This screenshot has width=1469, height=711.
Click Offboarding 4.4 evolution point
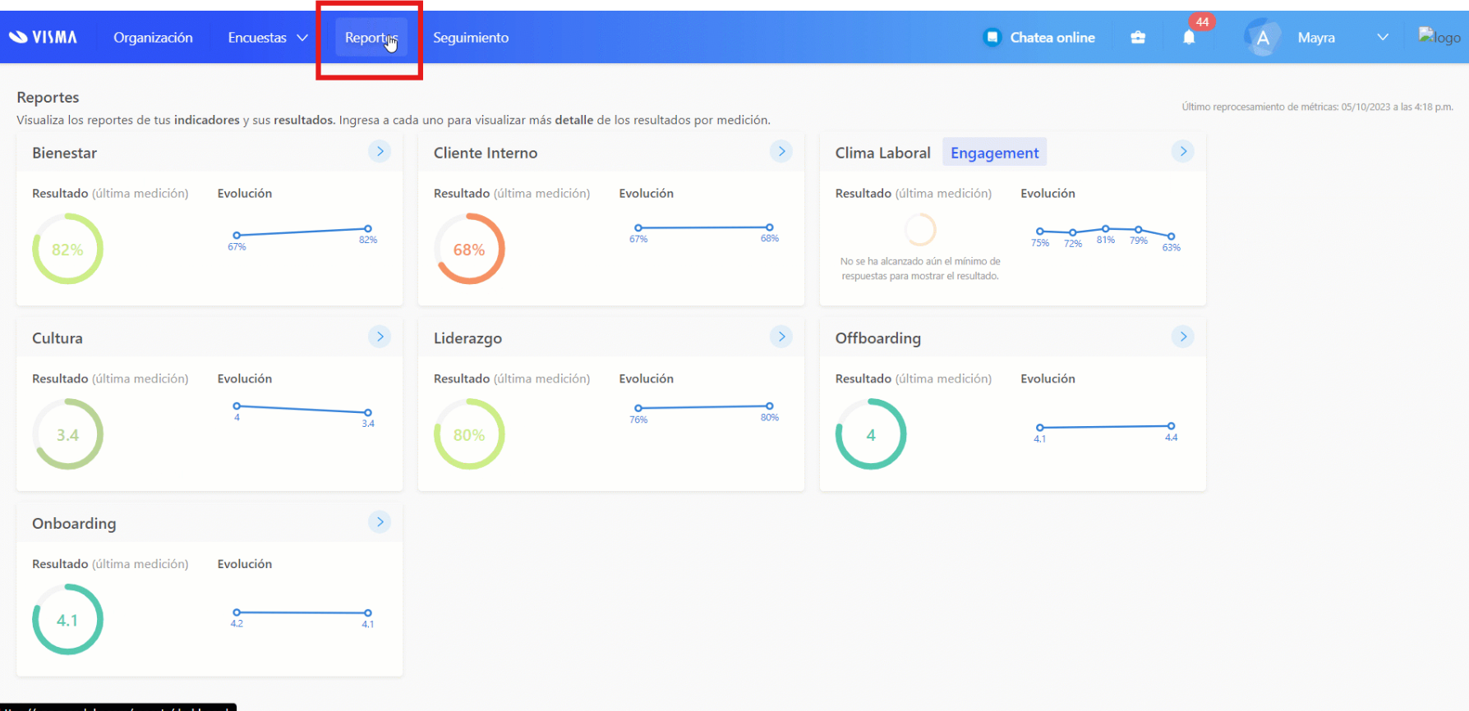1172,426
